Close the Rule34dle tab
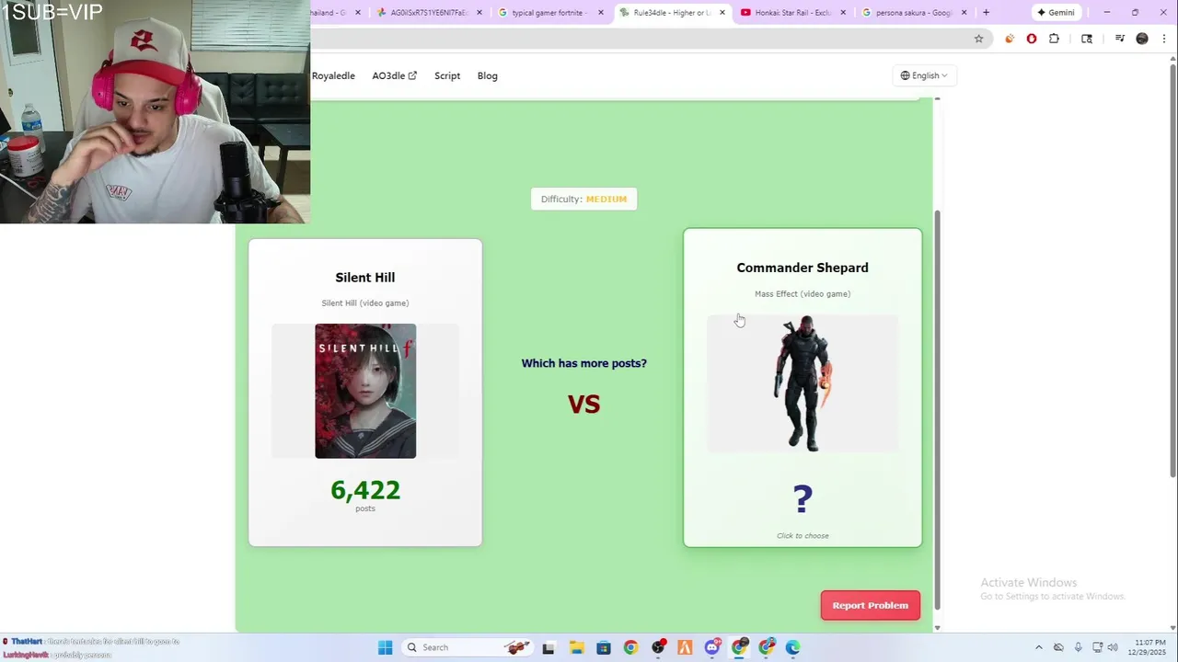1178x662 pixels. pos(722,12)
